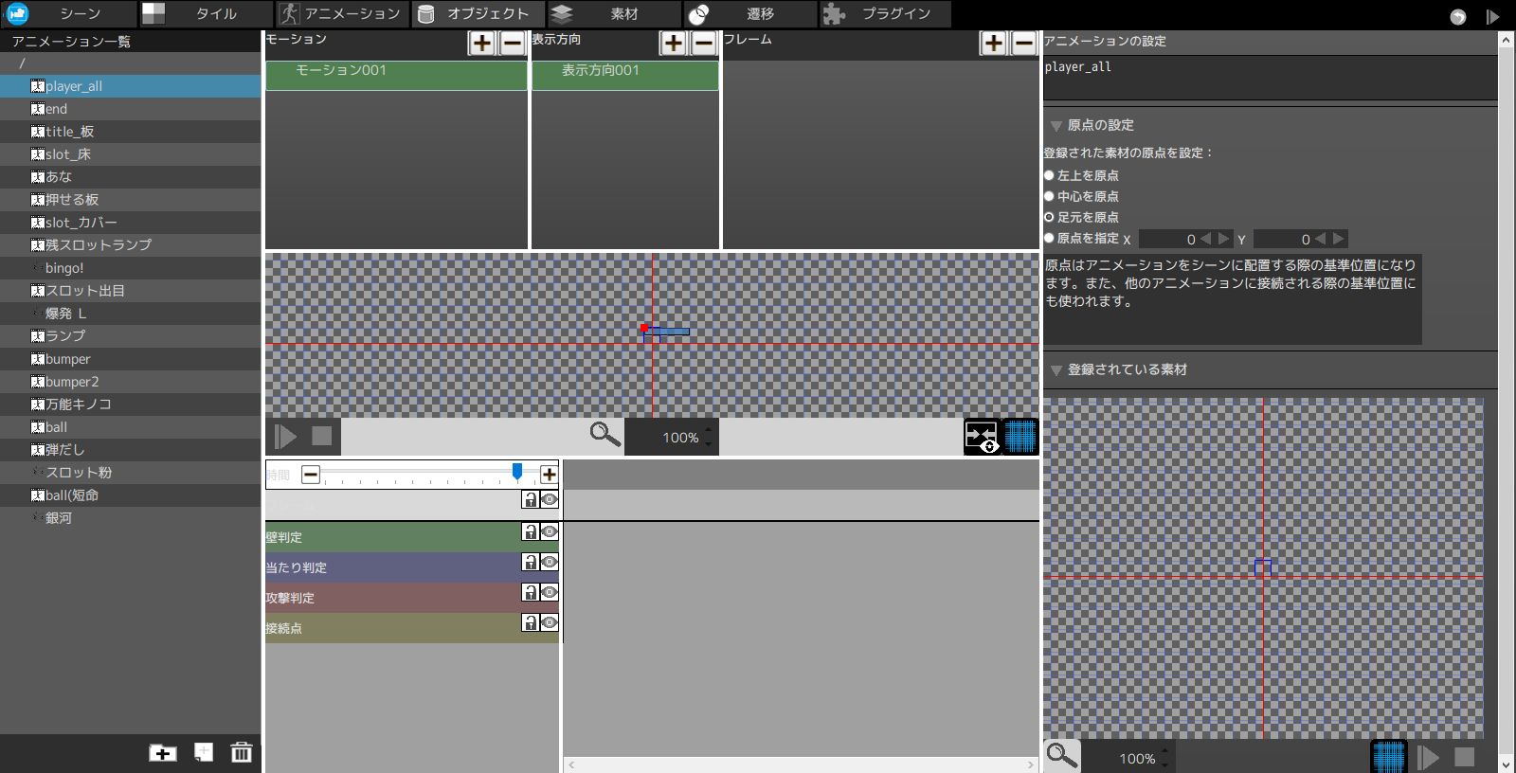Viewport: 1516px width, 773px height.
Task: Click the magnifier icon in material panel
Action: [x=1062, y=756]
